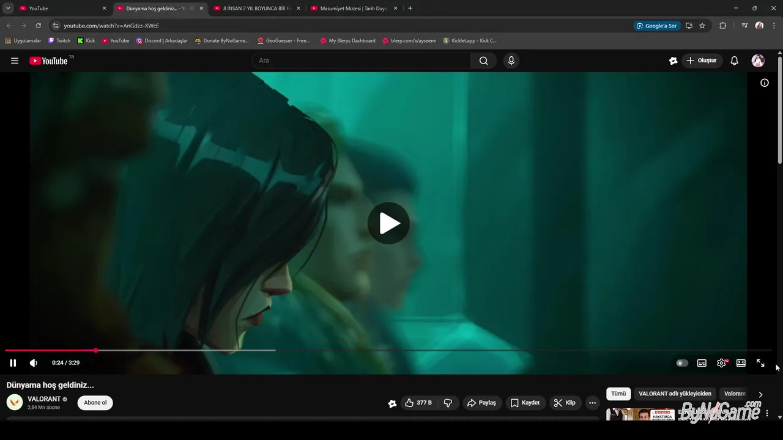Open options for the first recommended video
This screenshot has height=440, width=783.
[x=767, y=413]
